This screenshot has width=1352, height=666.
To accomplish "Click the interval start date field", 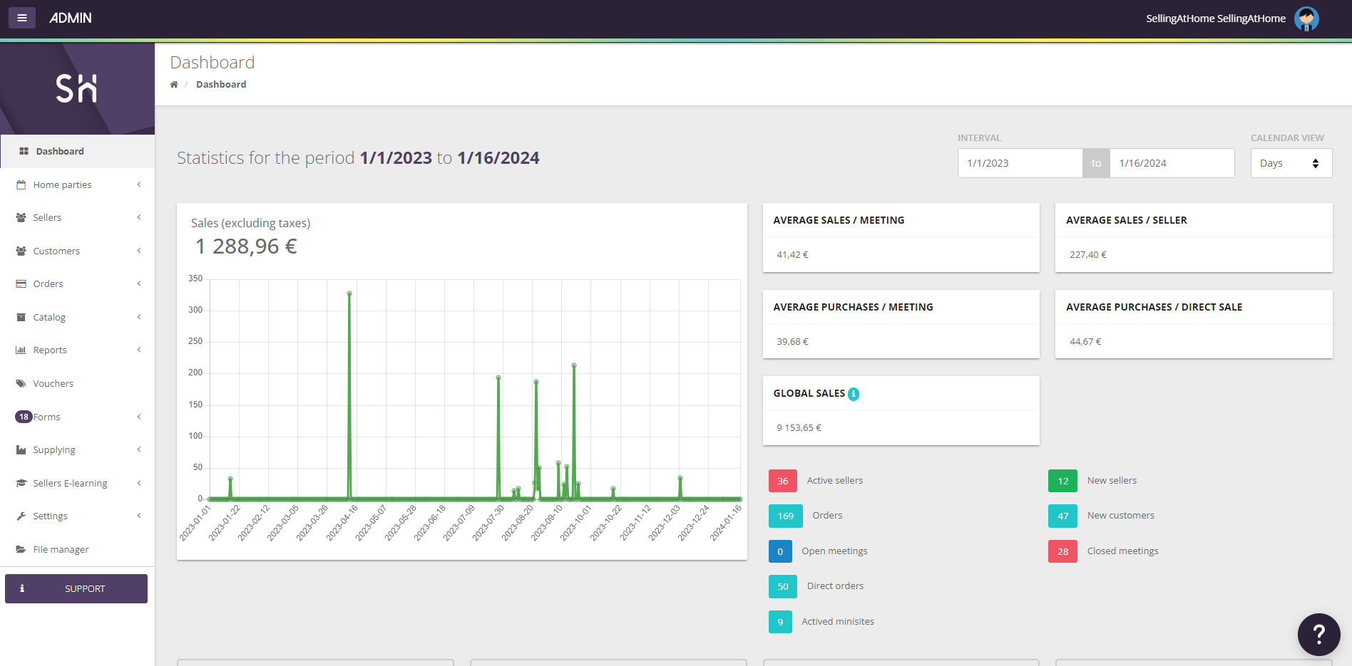I will [1020, 163].
